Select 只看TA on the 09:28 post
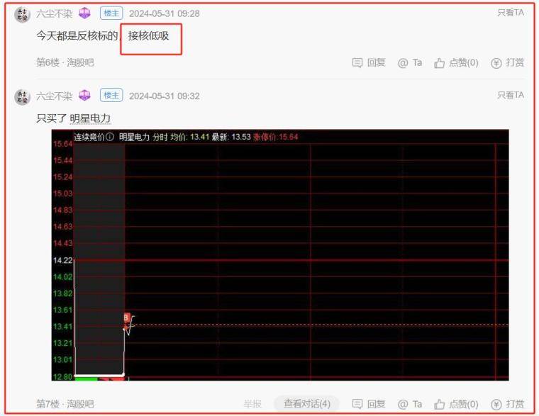 511,13
